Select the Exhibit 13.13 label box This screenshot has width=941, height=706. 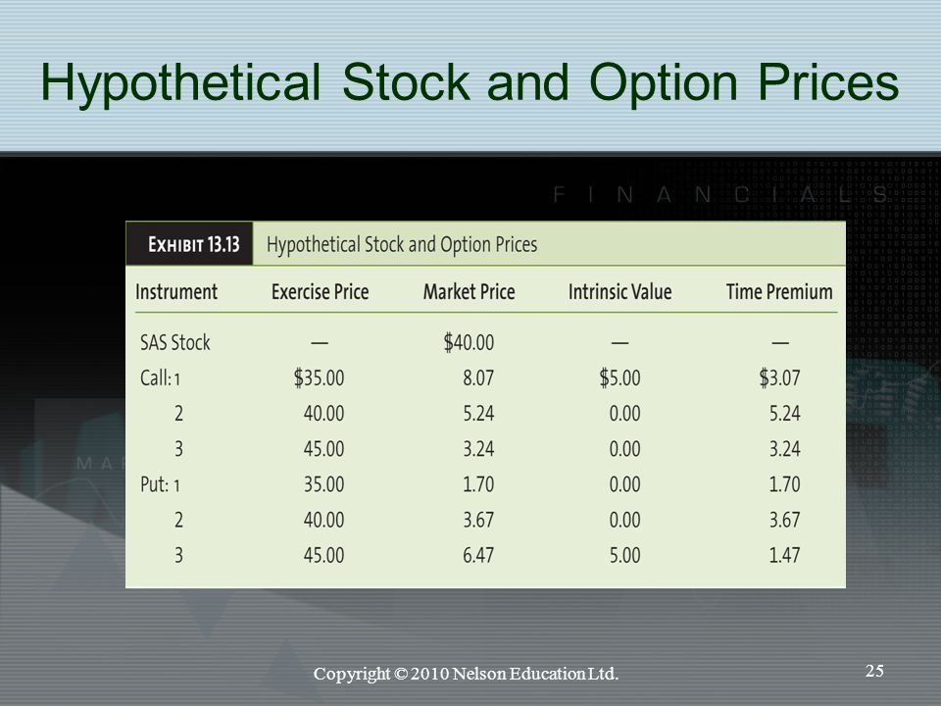189,244
